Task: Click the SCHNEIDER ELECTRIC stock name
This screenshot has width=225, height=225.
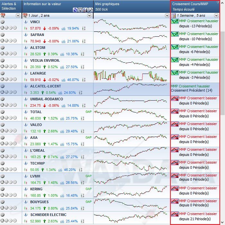Action: click(48, 215)
